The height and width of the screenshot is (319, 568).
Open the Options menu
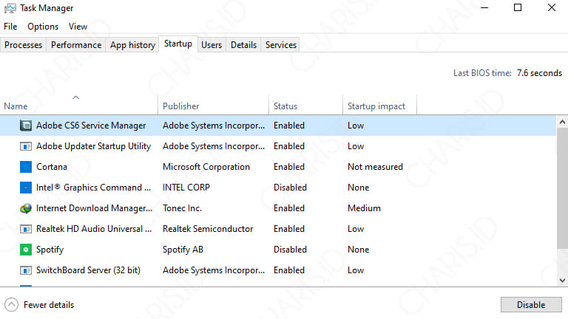point(43,27)
